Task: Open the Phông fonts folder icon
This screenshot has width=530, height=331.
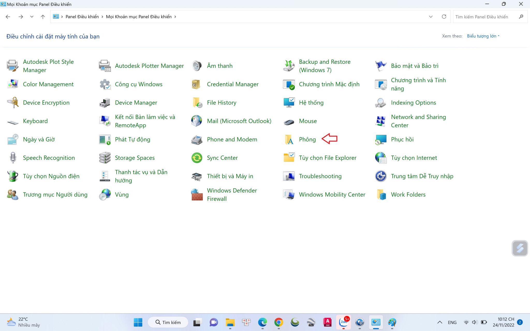Action: (289, 139)
